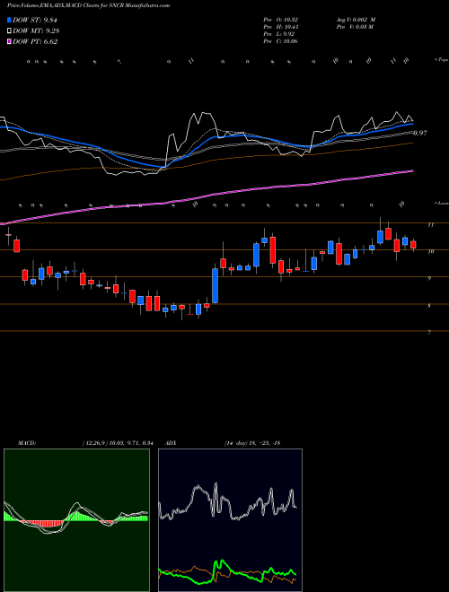This screenshot has height=592, width=449.
Task: Click the blue DOW ST legend swatch
Action: click(x=10, y=21)
